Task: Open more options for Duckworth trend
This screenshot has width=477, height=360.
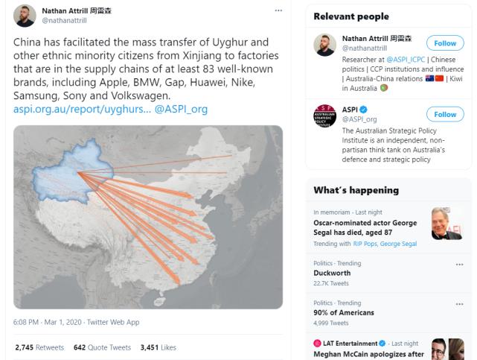Action: [458, 264]
